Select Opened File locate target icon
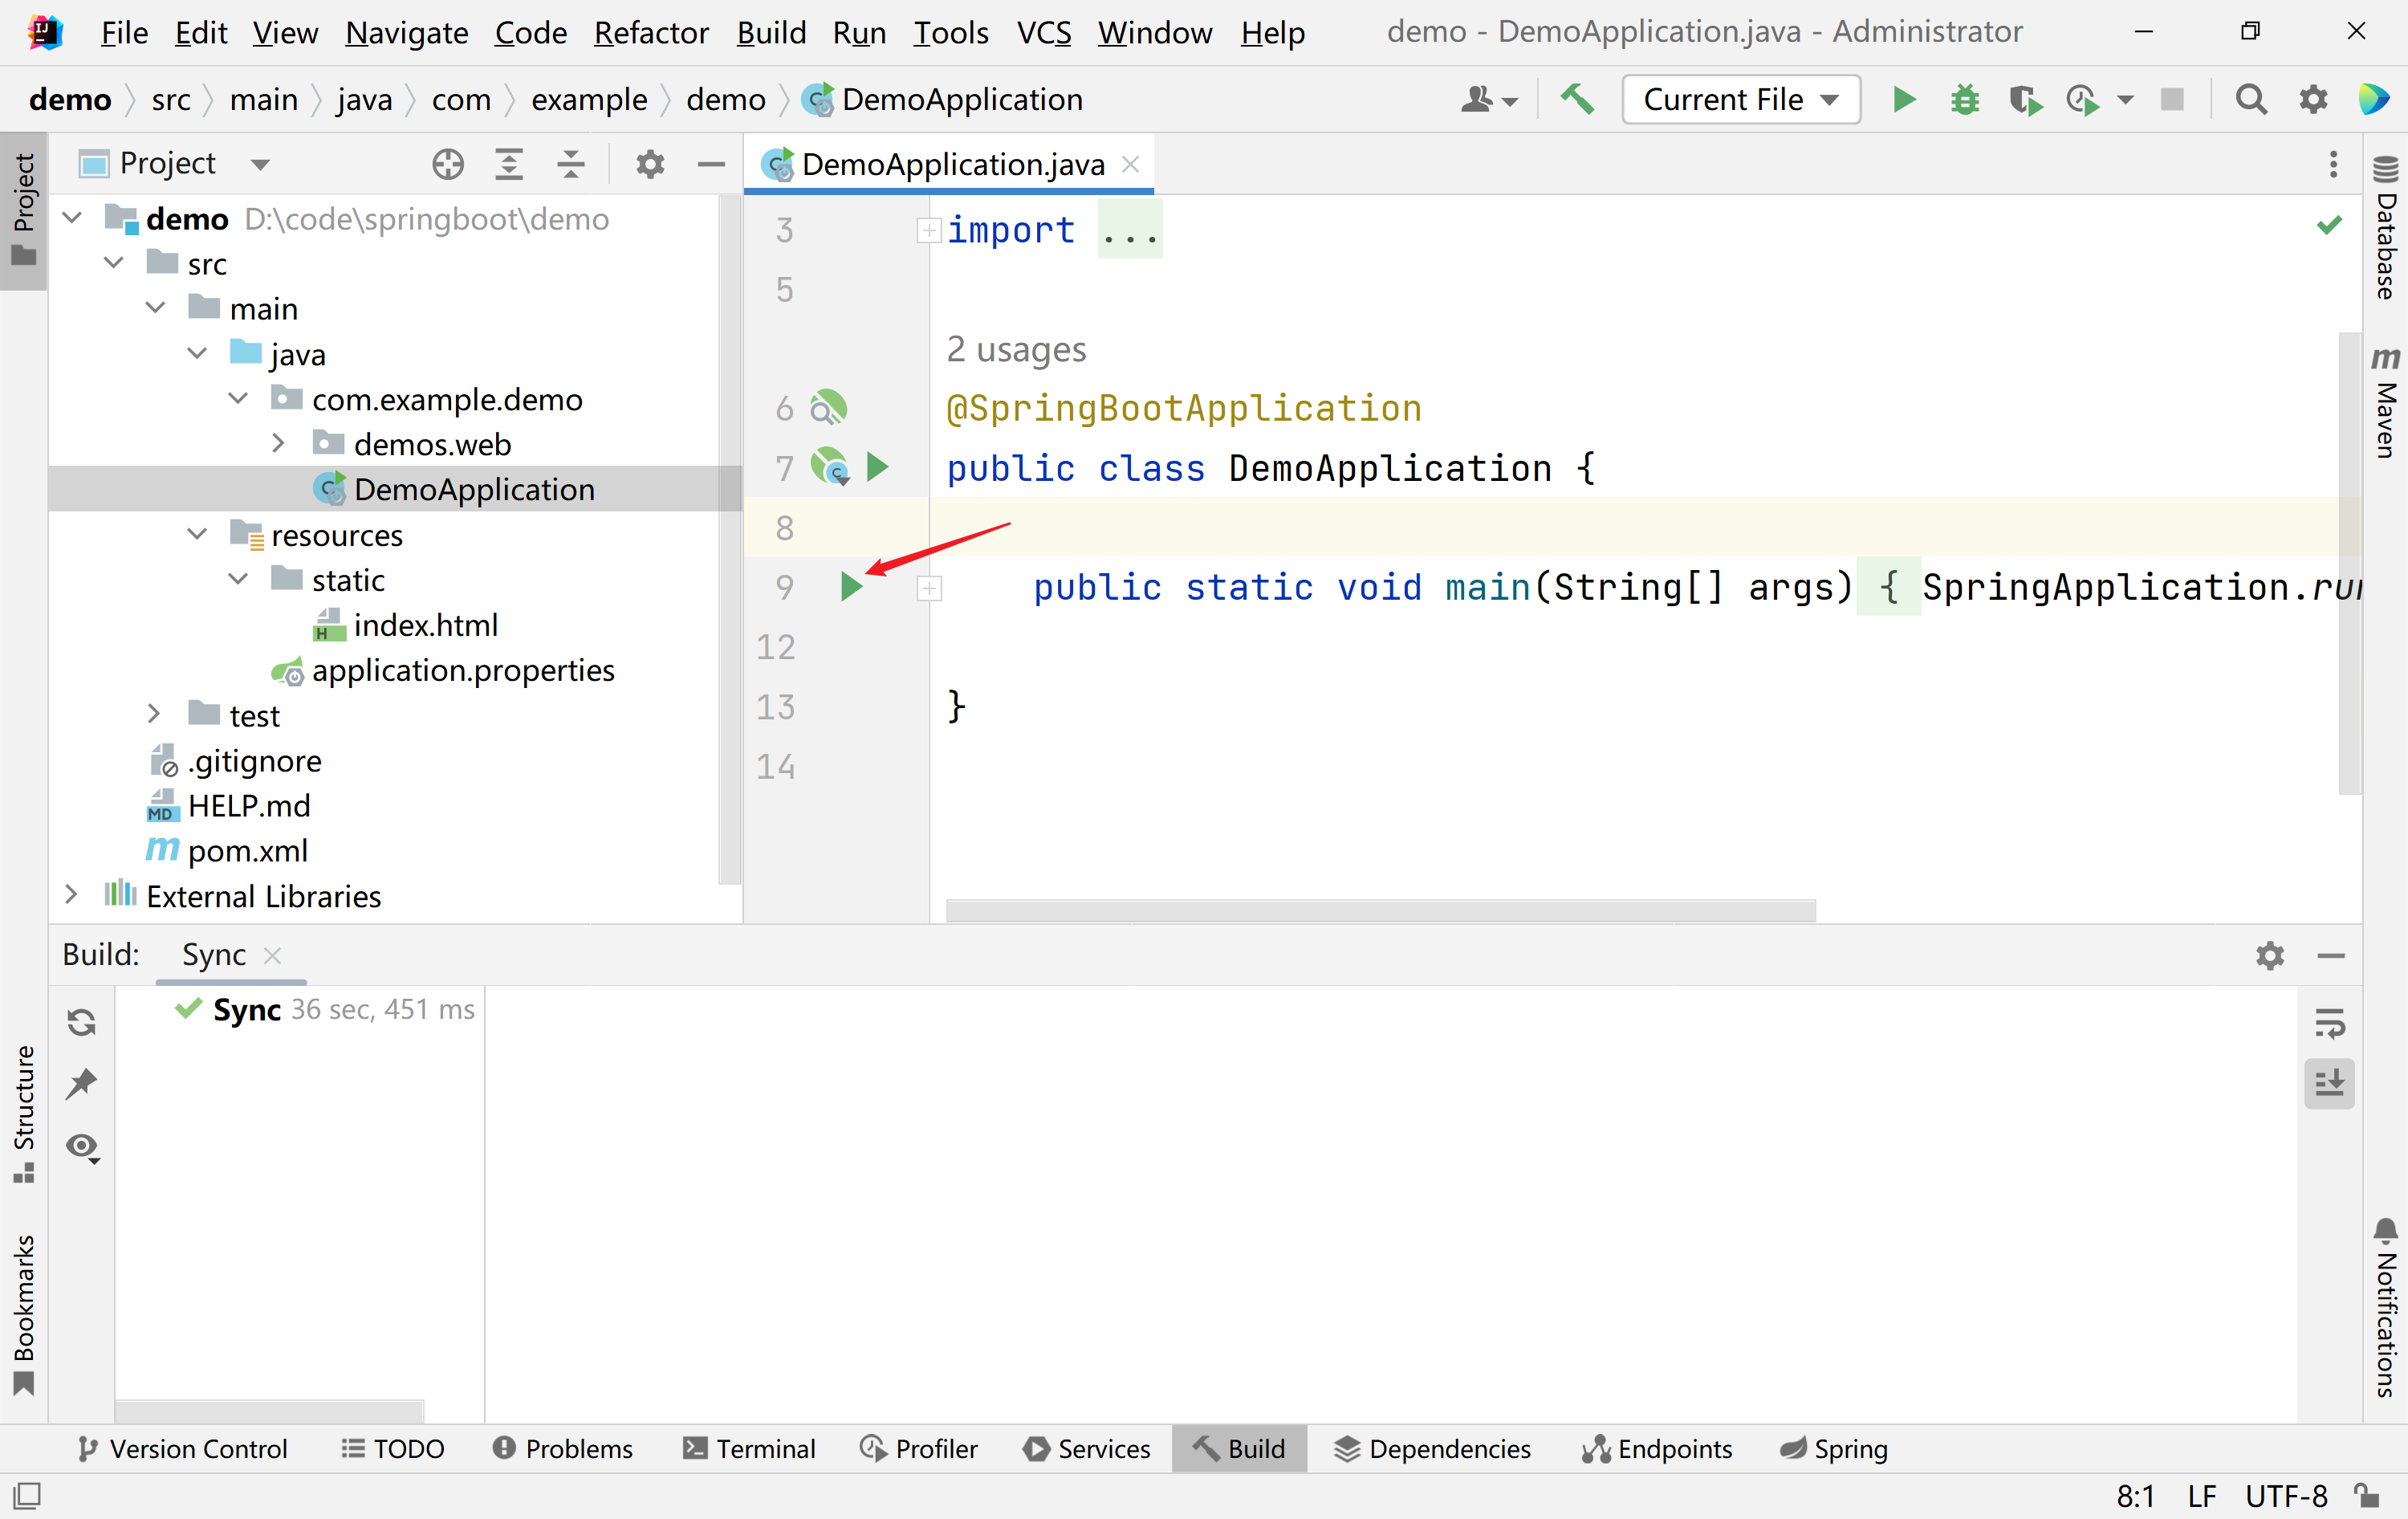Viewport: 2408px width, 1519px height. [x=448, y=164]
